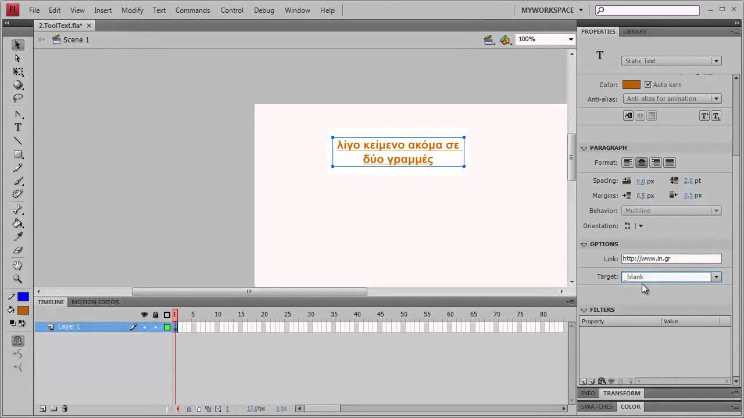744x418 pixels.
Task: Toggle the Auto kern checkbox
Action: pyautogui.click(x=648, y=84)
